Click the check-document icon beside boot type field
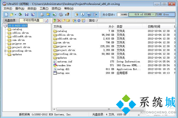 pos(47,21)
